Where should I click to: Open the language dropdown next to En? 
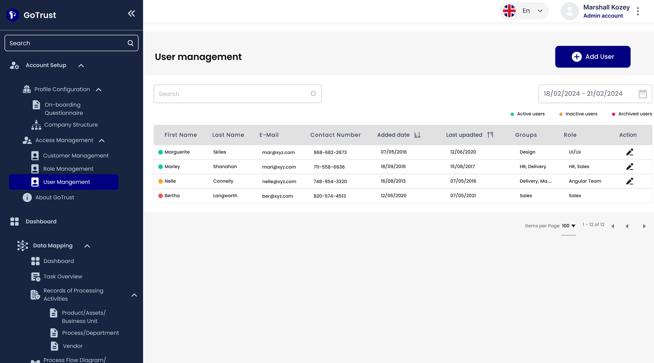[540, 11]
